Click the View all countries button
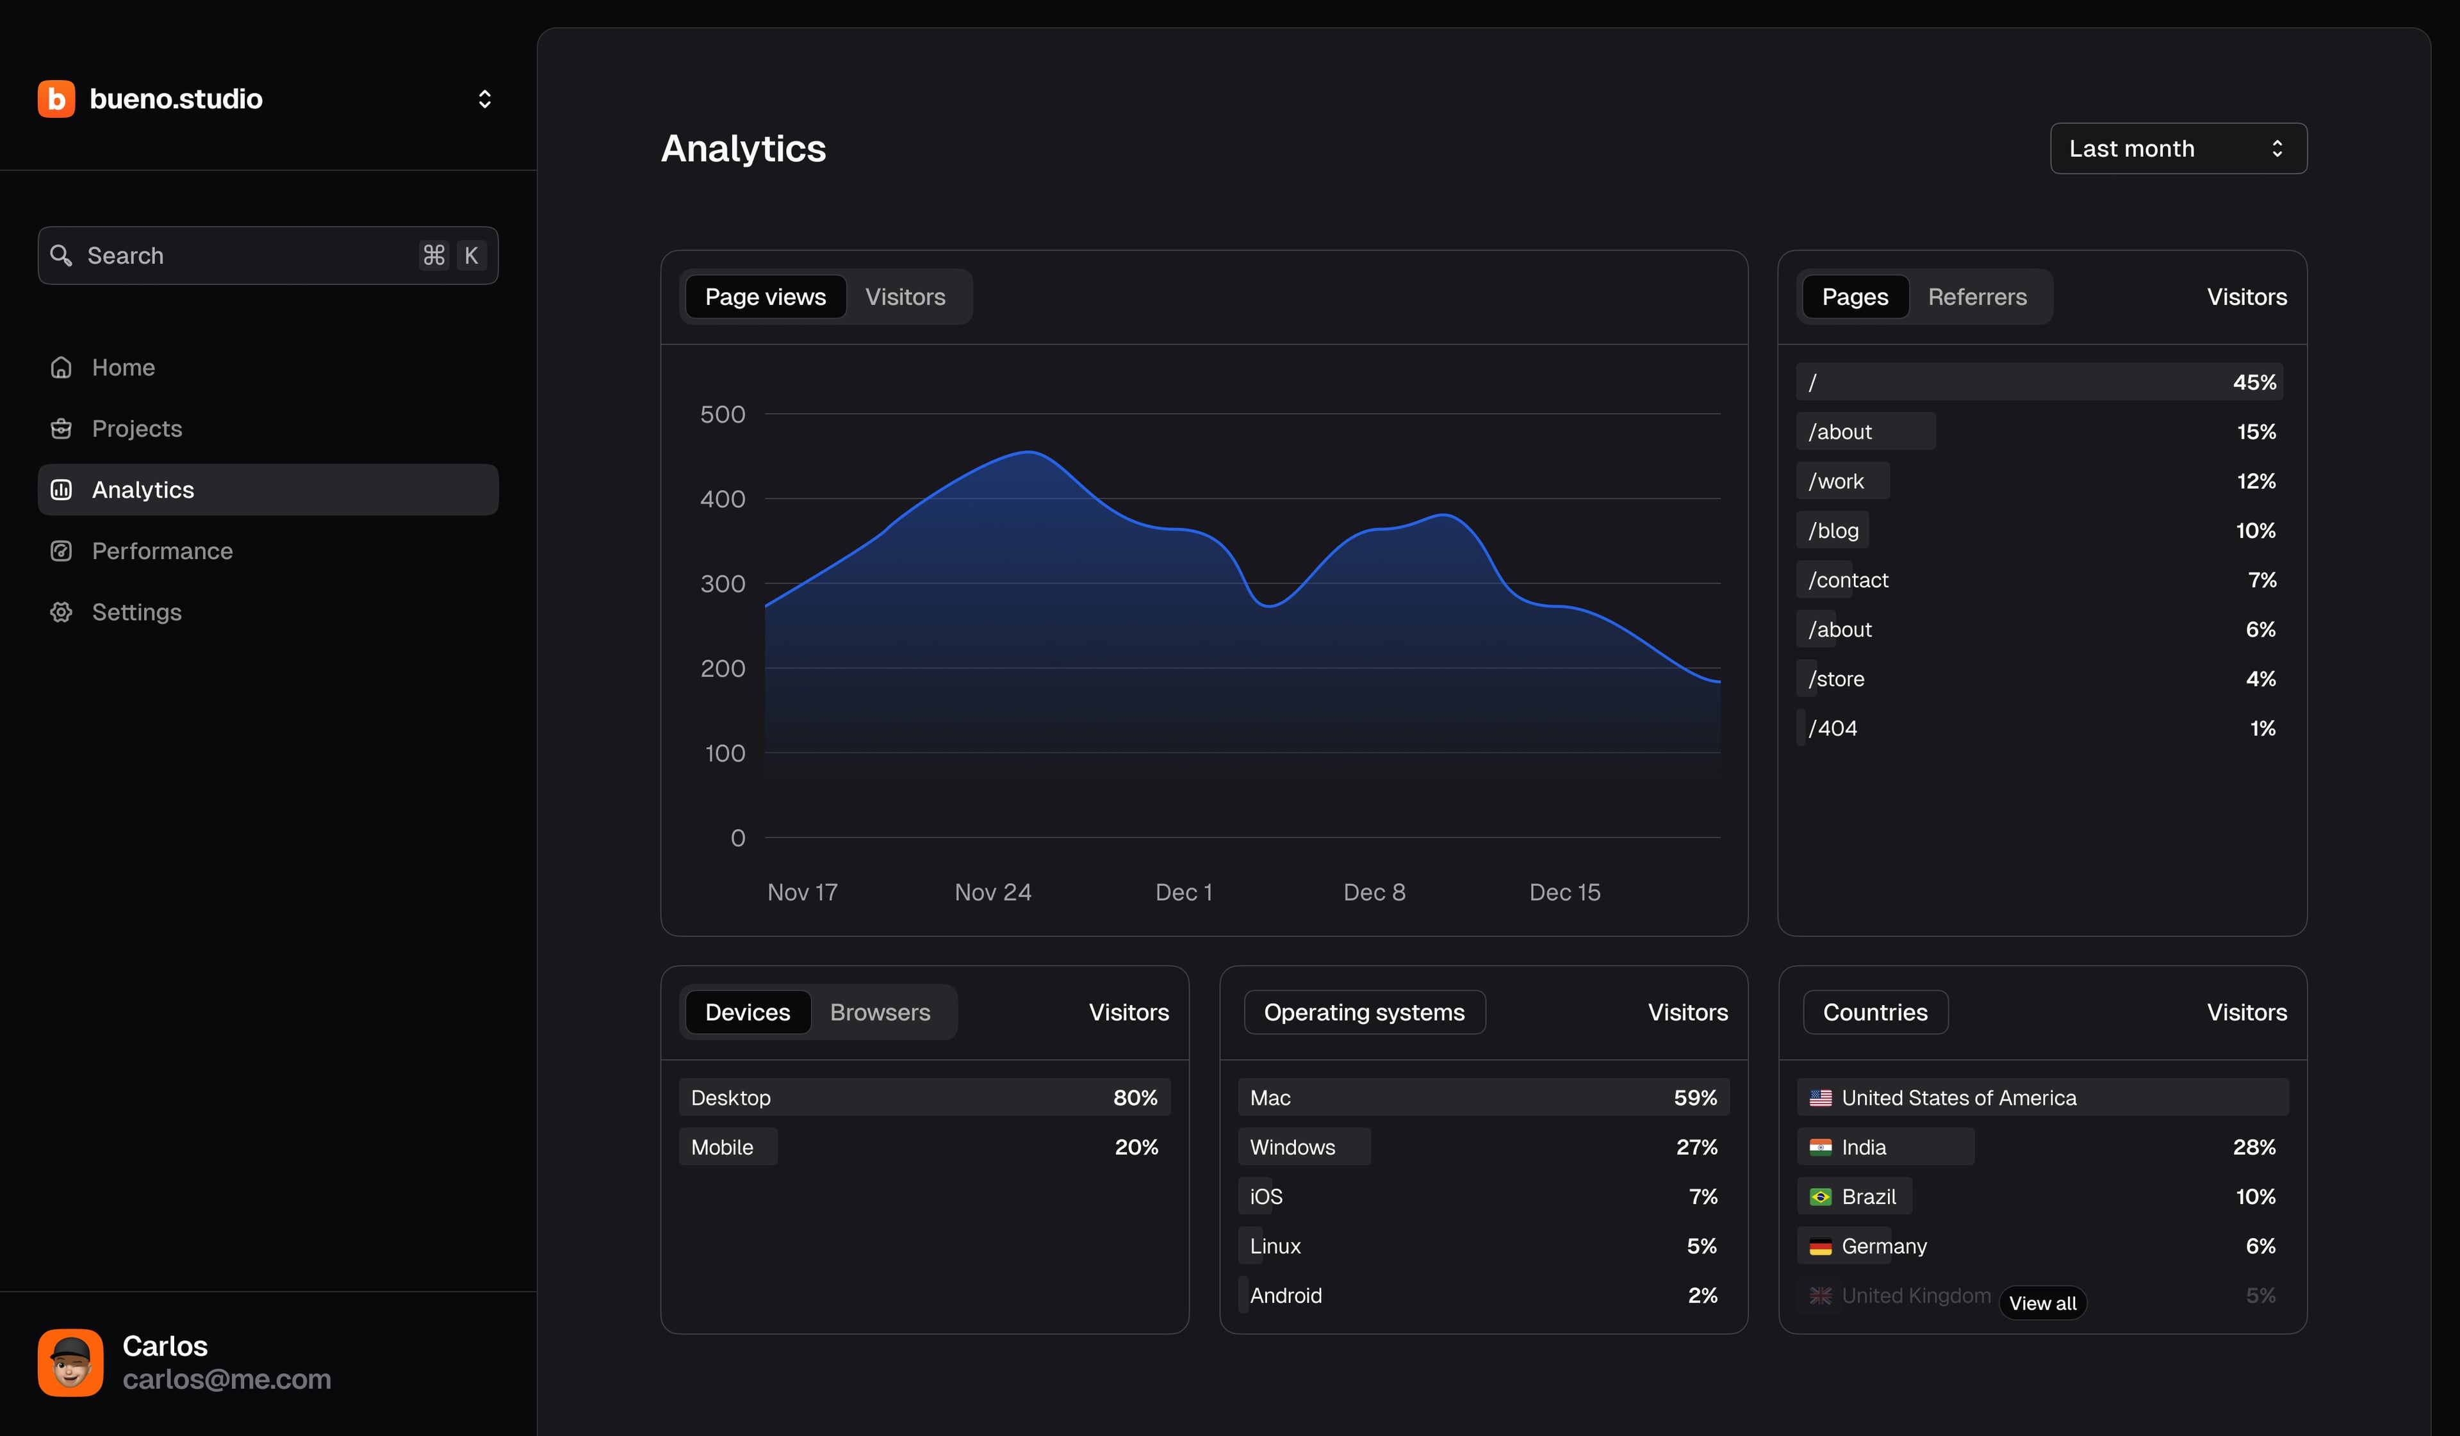The image size is (2460, 1436). click(x=2042, y=1302)
